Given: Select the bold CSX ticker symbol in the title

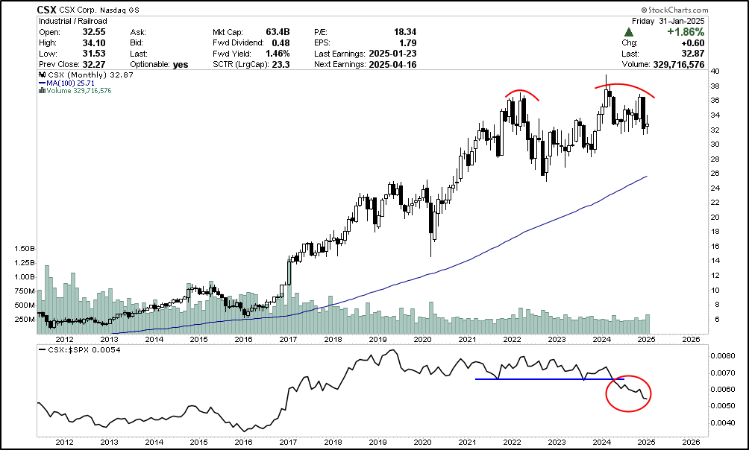Looking at the screenshot, I should pos(47,10).
